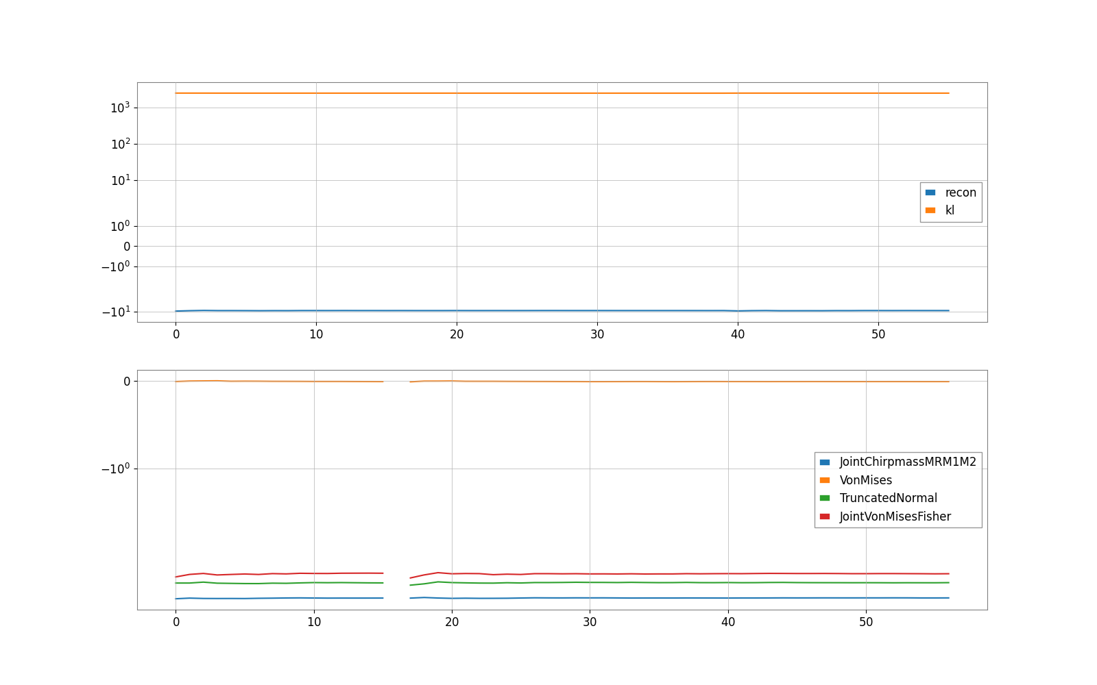
Task: Click the blue JointChirpmassMRM1M2 legend swatch
Action: [825, 462]
